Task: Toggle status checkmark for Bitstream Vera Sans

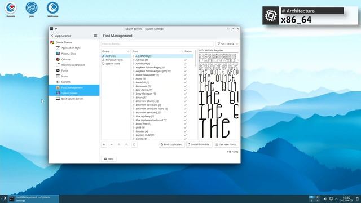Action: tap(186, 105)
